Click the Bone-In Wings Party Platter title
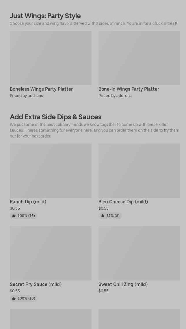 [129, 89]
